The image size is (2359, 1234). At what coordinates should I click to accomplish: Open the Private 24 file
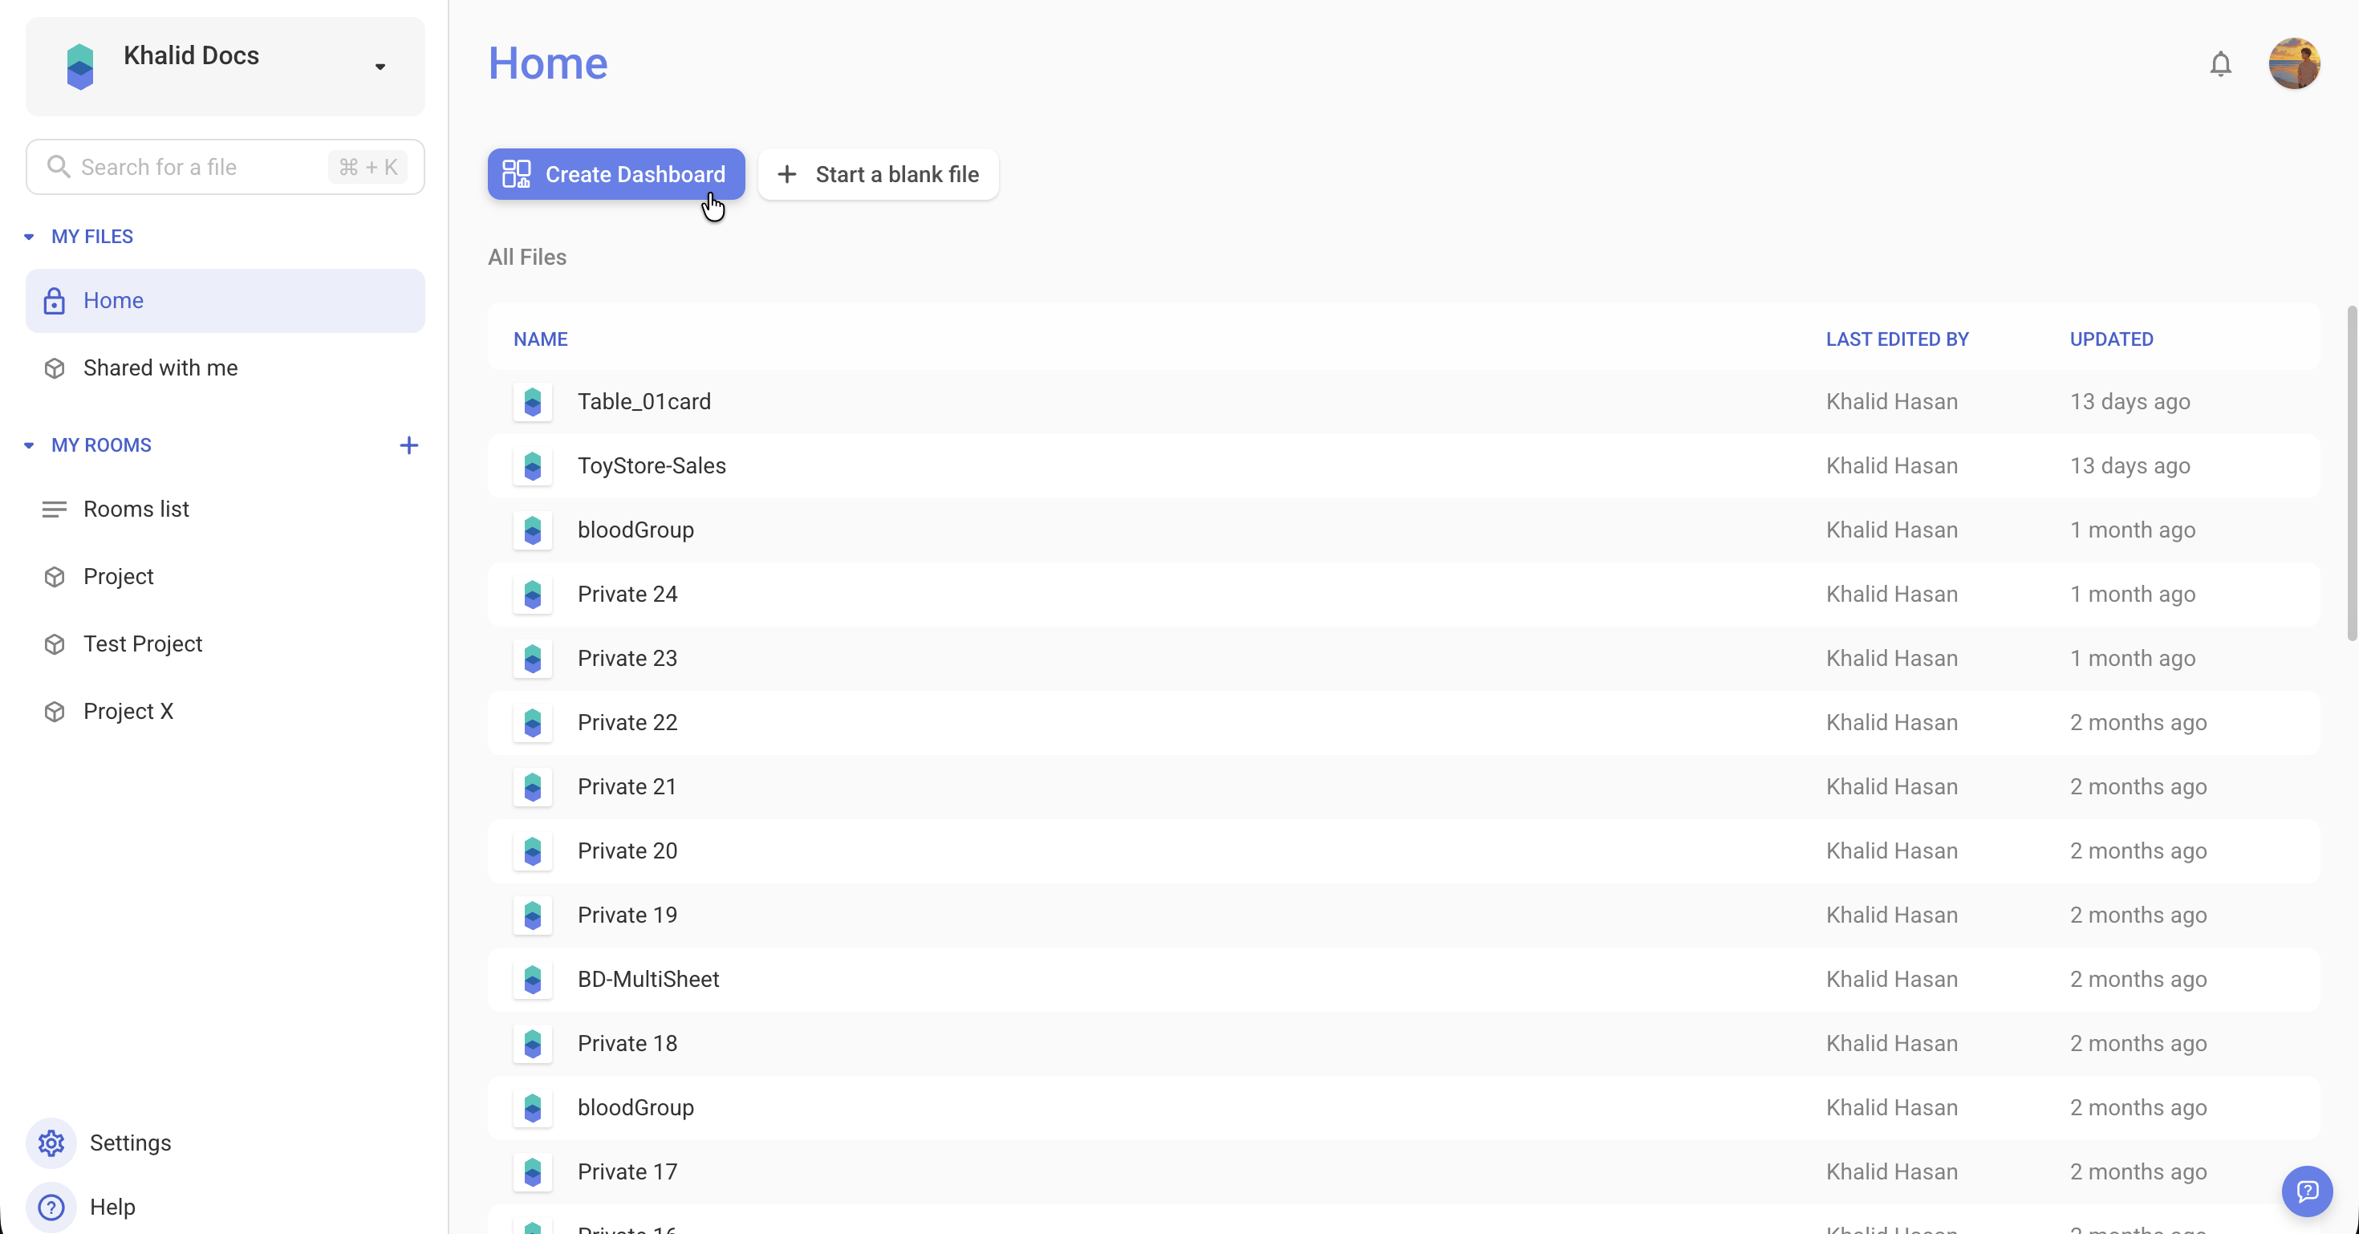pyautogui.click(x=627, y=594)
